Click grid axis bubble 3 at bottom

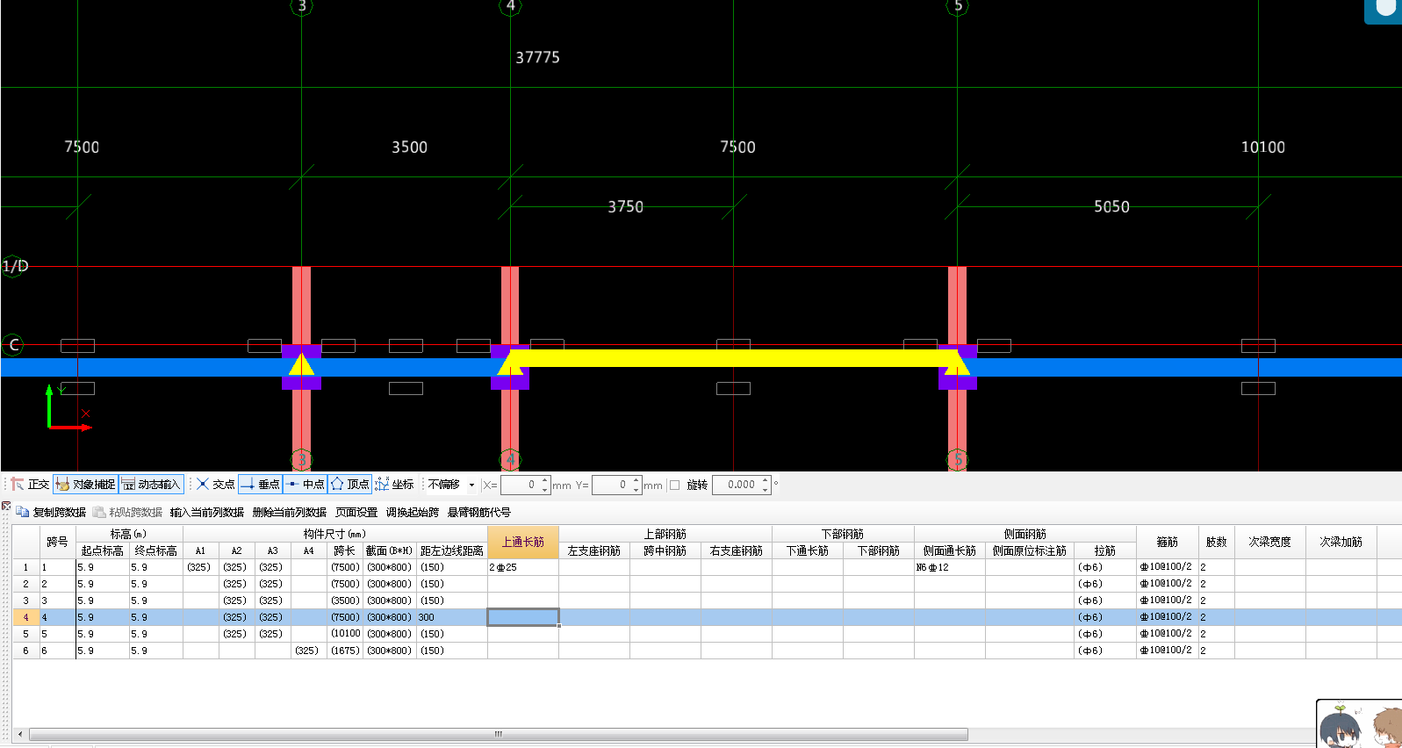coord(301,459)
